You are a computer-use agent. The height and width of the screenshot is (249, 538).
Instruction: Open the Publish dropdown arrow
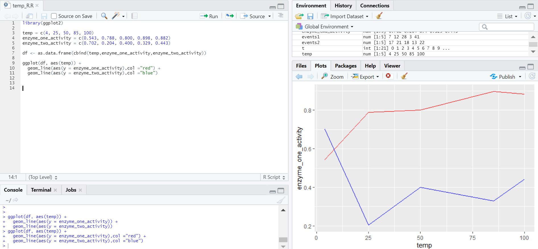(x=520, y=77)
